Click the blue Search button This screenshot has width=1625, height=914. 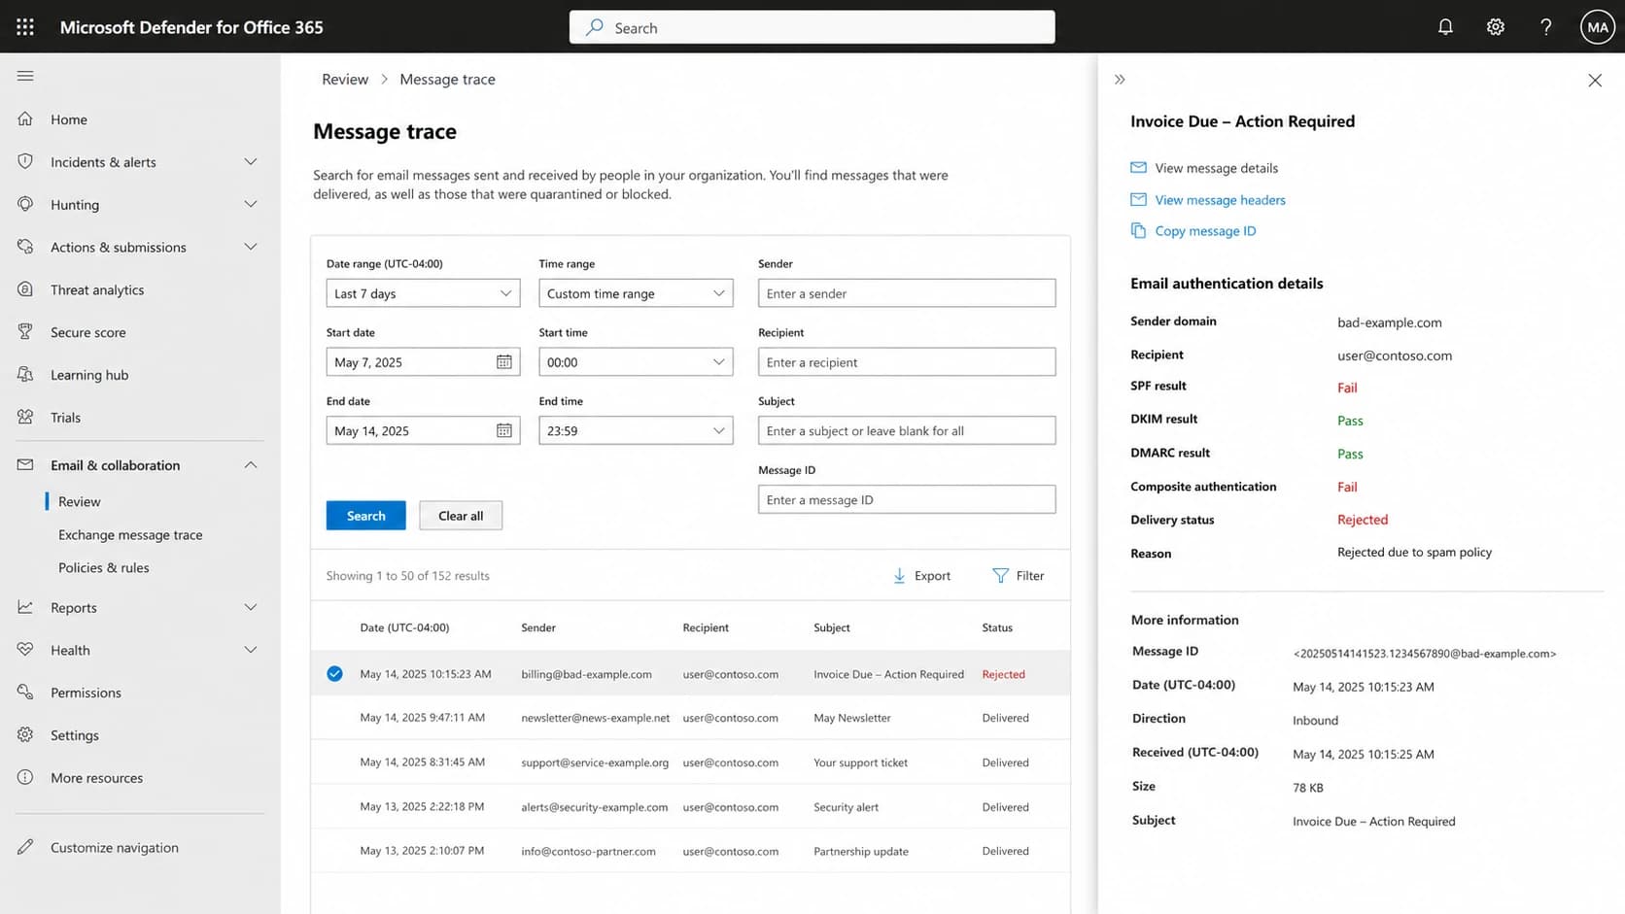pyautogui.click(x=366, y=516)
